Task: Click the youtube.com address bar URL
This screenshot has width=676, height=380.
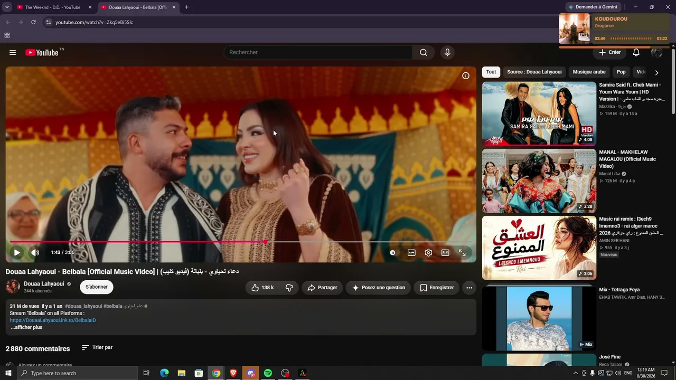Action: (x=94, y=22)
